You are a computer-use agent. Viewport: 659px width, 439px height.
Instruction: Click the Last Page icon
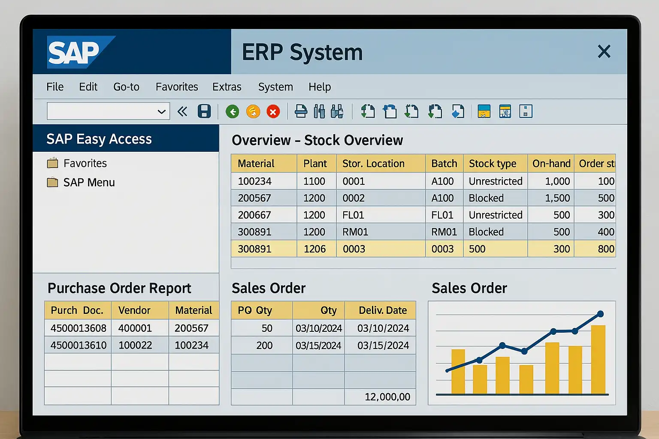click(435, 111)
